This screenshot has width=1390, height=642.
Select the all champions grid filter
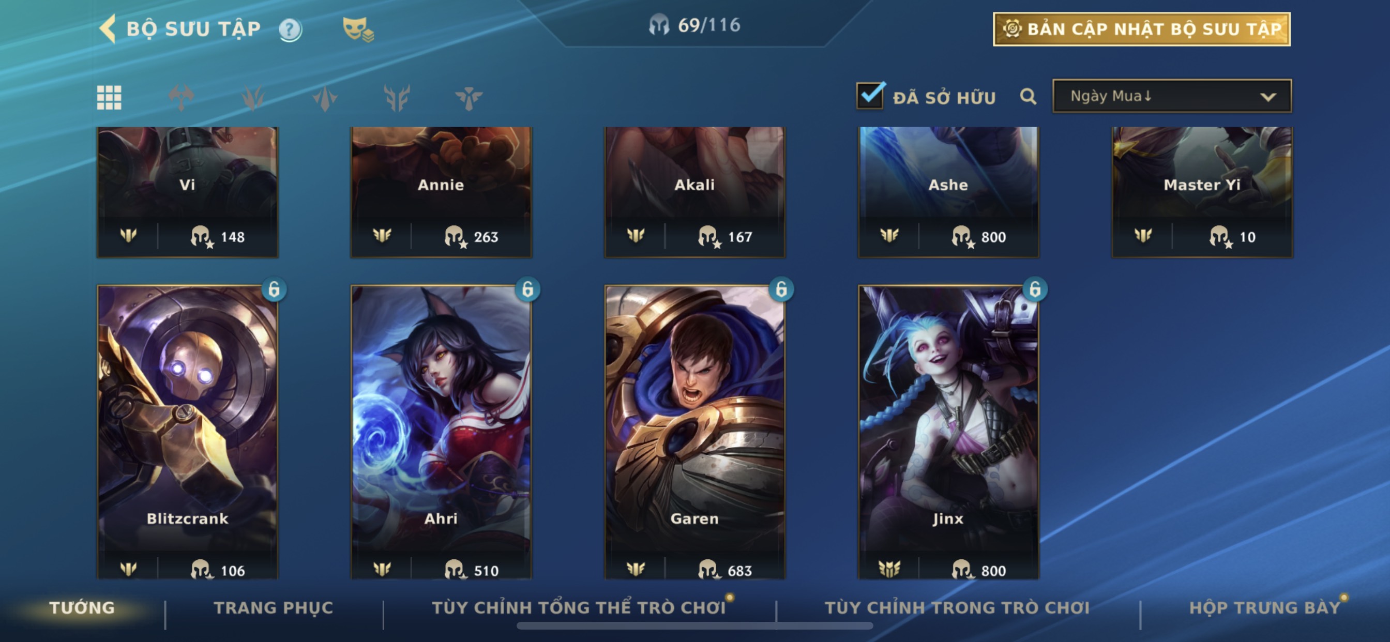[109, 98]
